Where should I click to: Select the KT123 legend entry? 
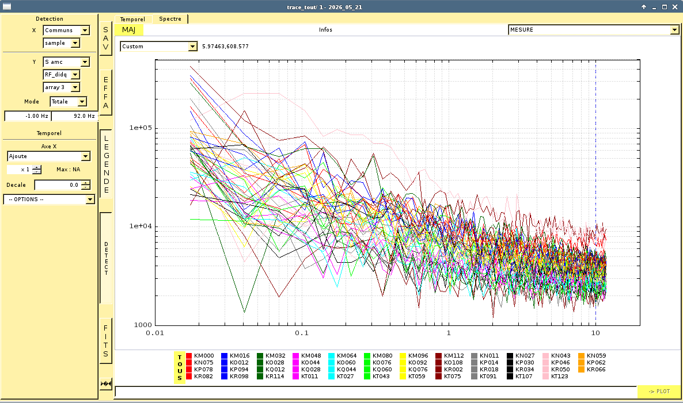(x=560, y=377)
